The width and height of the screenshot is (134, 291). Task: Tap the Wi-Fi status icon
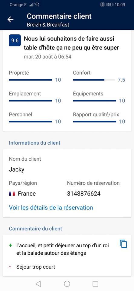click(37, 5)
